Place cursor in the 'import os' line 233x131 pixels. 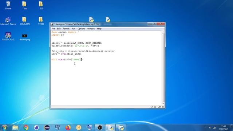(x=58, y=35)
